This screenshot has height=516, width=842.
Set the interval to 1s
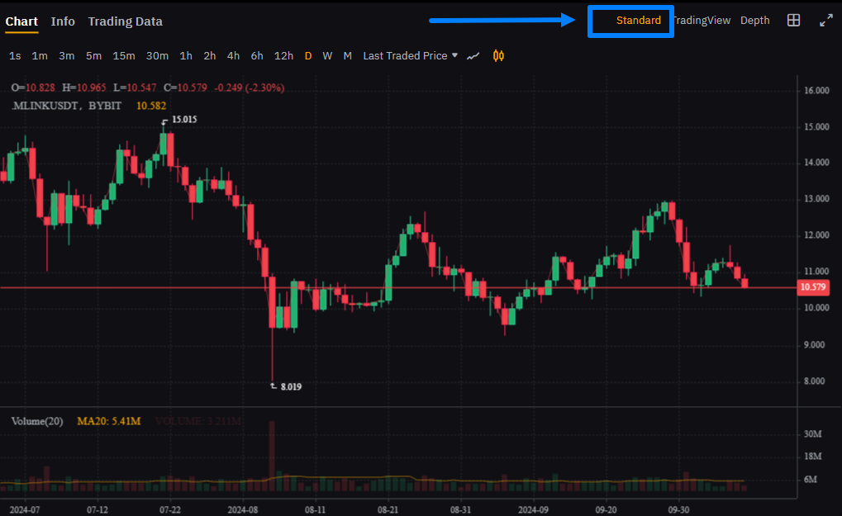click(15, 56)
